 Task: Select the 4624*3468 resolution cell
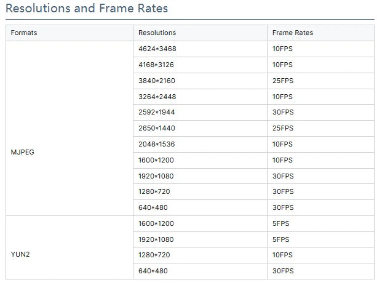(200, 49)
